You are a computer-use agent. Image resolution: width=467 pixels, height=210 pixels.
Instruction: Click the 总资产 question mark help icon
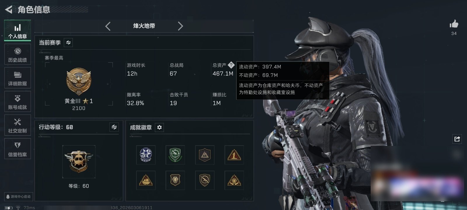pyautogui.click(x=231, y=65)
